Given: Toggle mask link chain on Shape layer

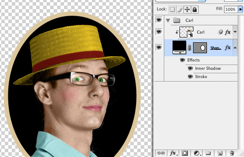Looking at the screenshot, I should click(x=189, y=48).
